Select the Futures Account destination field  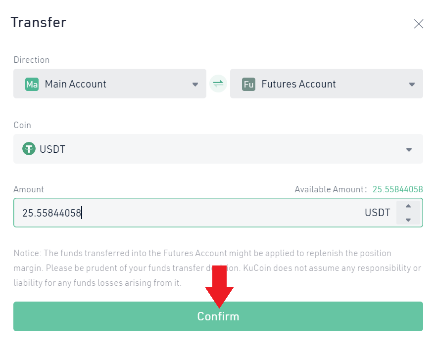(322, 84)
